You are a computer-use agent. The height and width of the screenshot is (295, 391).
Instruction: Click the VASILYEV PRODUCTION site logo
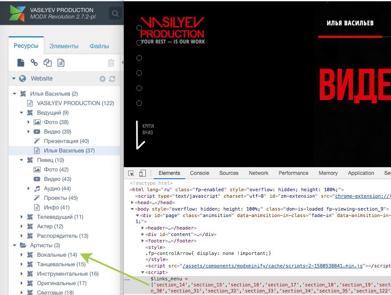click(x=172, y=30)
